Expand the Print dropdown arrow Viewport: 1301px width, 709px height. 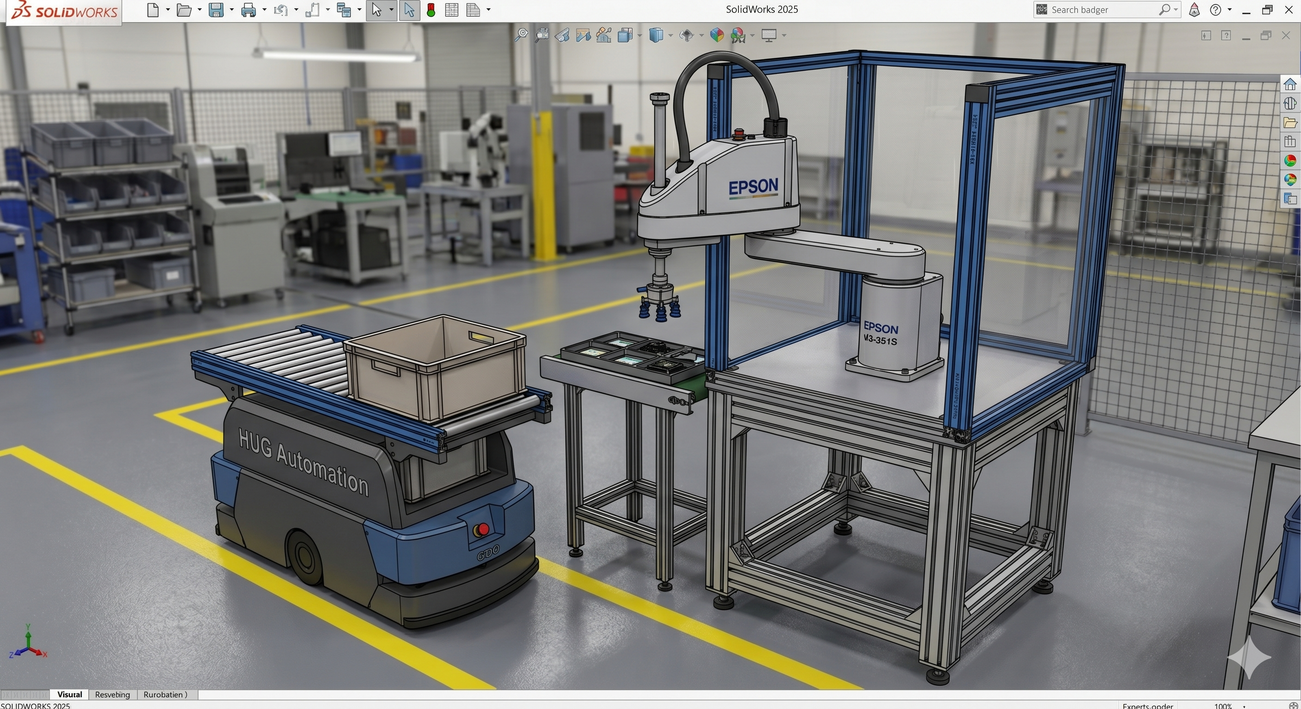pos(264,10)
